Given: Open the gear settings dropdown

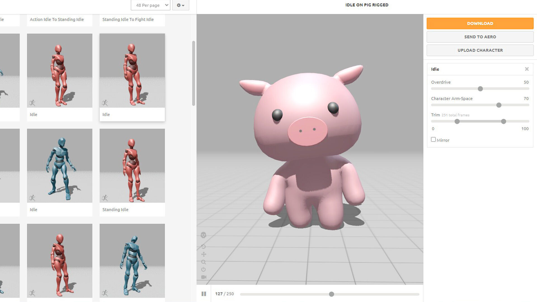Looking at the screenshot, I should click(180, 5).
